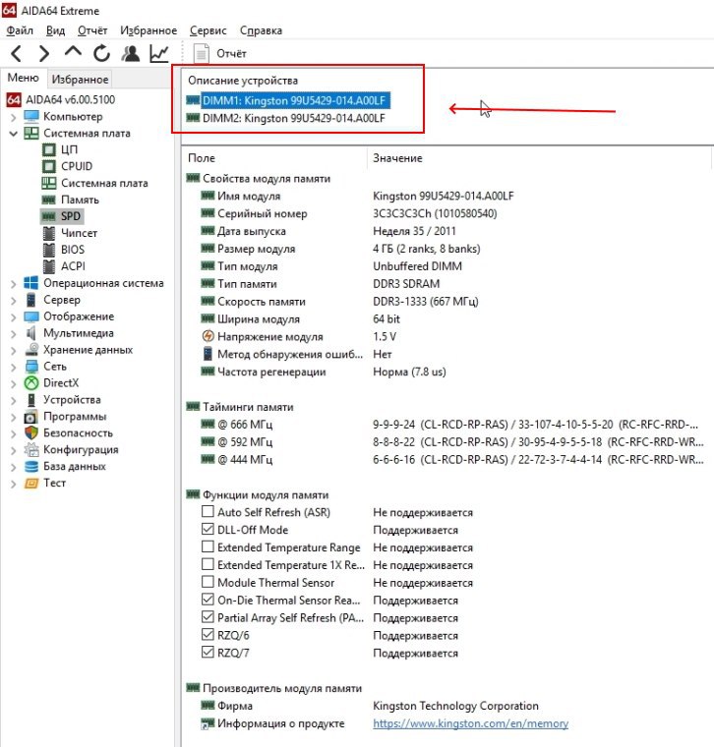This screenshot has width=714, height=747.
Task: Click the Сервер tower icon
Action: [31, 300]
